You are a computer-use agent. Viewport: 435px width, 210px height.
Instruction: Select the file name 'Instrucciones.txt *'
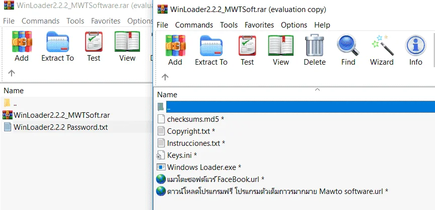click(x=196, y=143)
